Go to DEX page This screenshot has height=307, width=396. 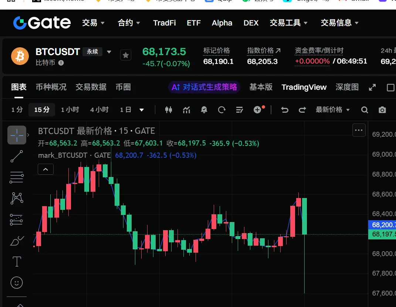(251, 23)
